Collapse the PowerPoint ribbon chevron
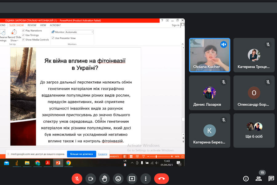Image resolution: width=277 pixels, height=185 pixels. (183, 44)
